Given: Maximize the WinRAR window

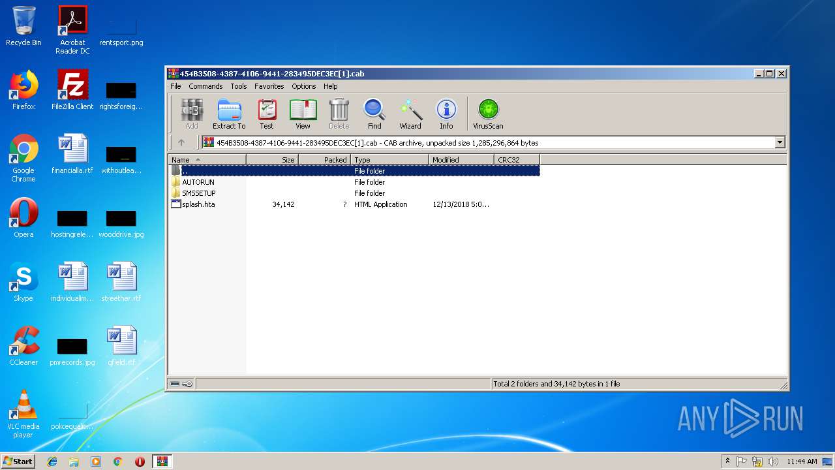Looking at the screenshot, I should click(770, 74).
